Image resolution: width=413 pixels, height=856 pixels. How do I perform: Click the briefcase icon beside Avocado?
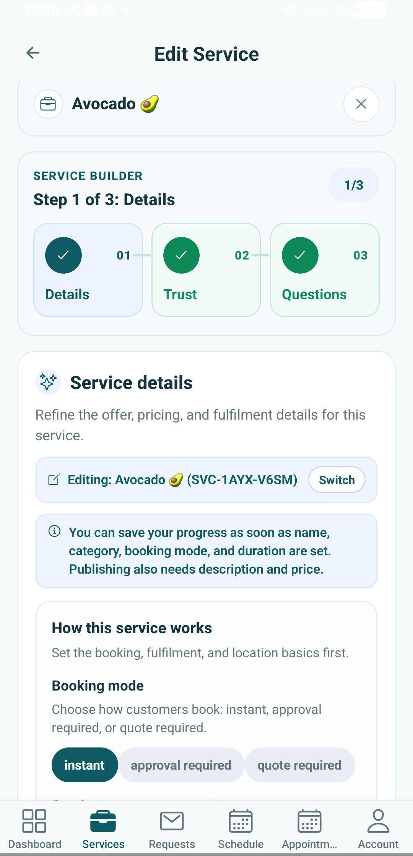(x=48, y=104)
